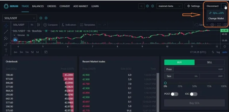Click the 0% slider handle

(x=165, y=83)
